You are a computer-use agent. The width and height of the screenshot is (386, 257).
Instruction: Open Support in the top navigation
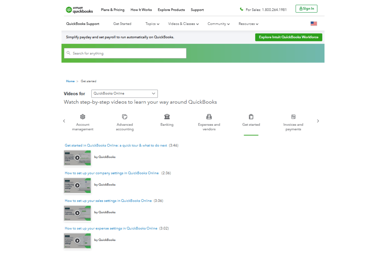tap(197, 10)
